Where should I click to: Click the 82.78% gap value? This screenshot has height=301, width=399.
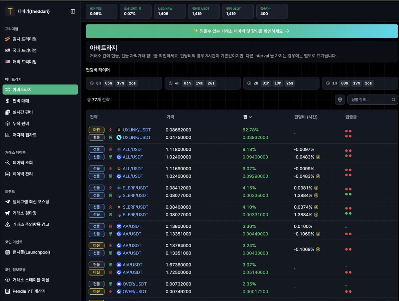pyautogui.click(x=251, y=130)
